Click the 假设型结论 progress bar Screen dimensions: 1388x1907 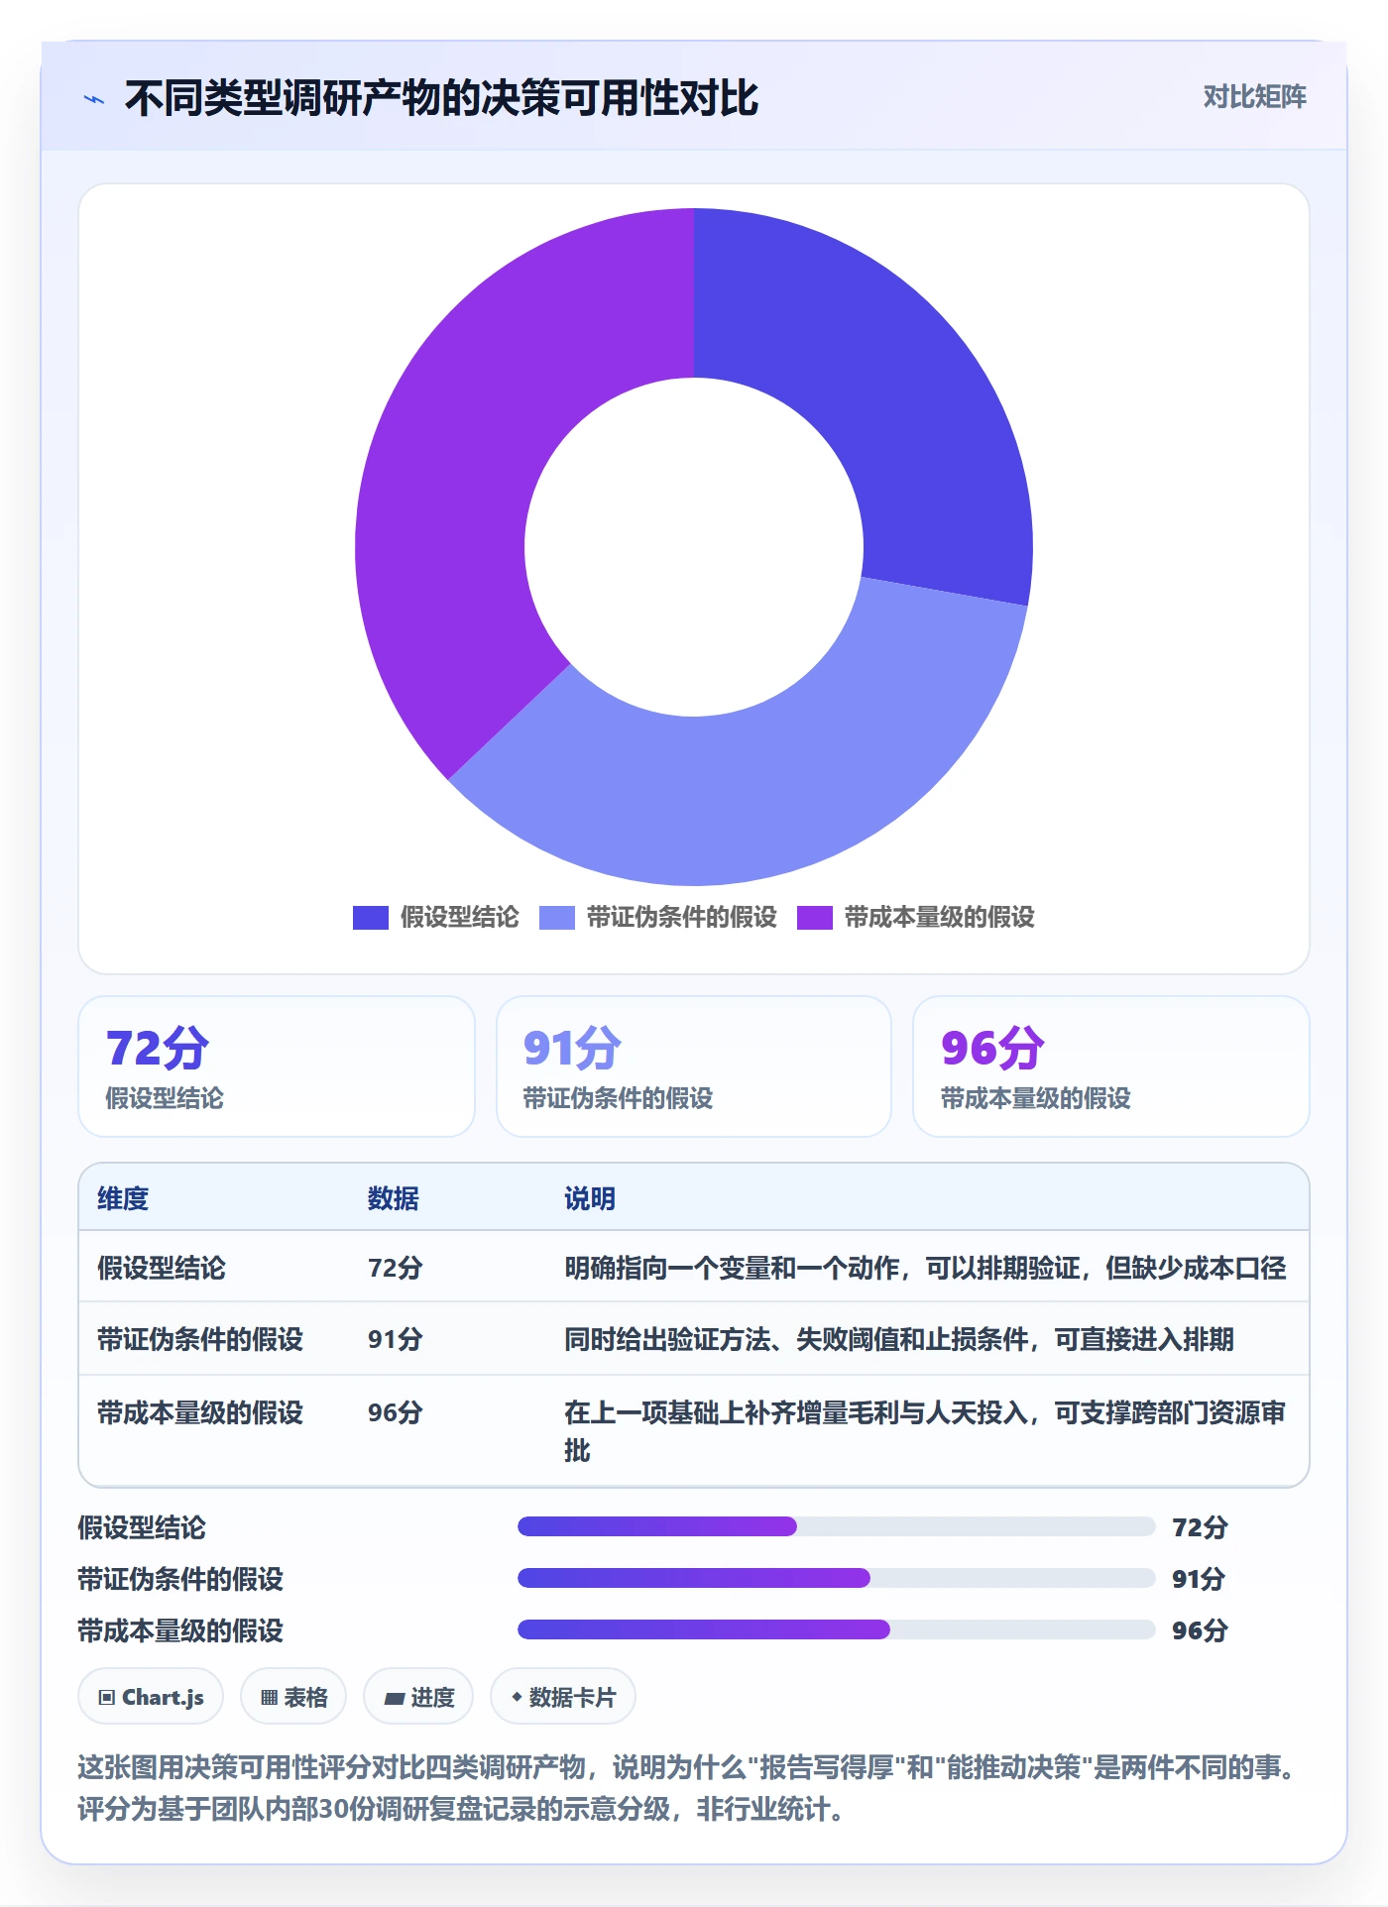click(x=836, y=1526)
